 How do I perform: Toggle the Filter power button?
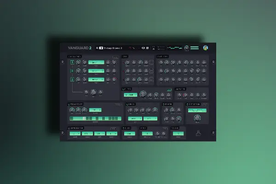pos(123,89)
